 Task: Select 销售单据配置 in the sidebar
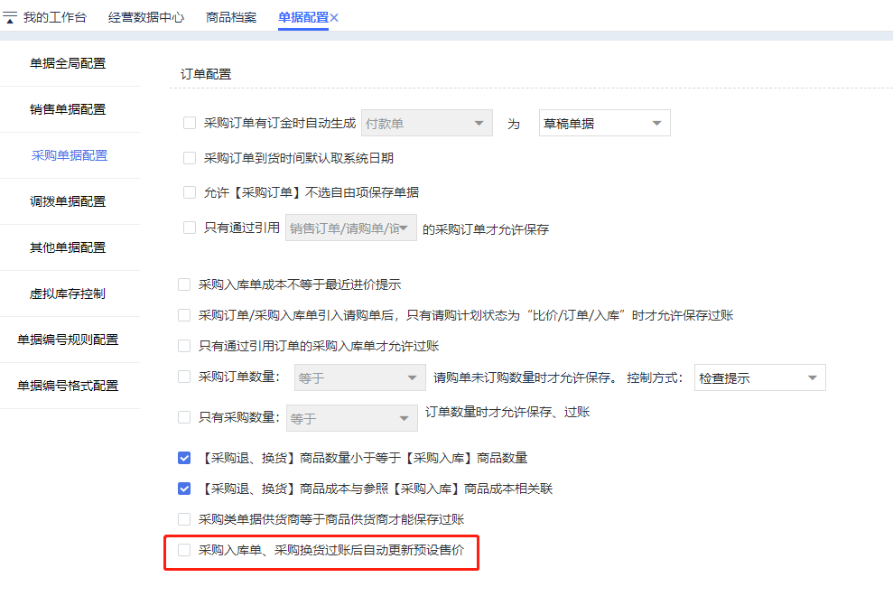70,109
